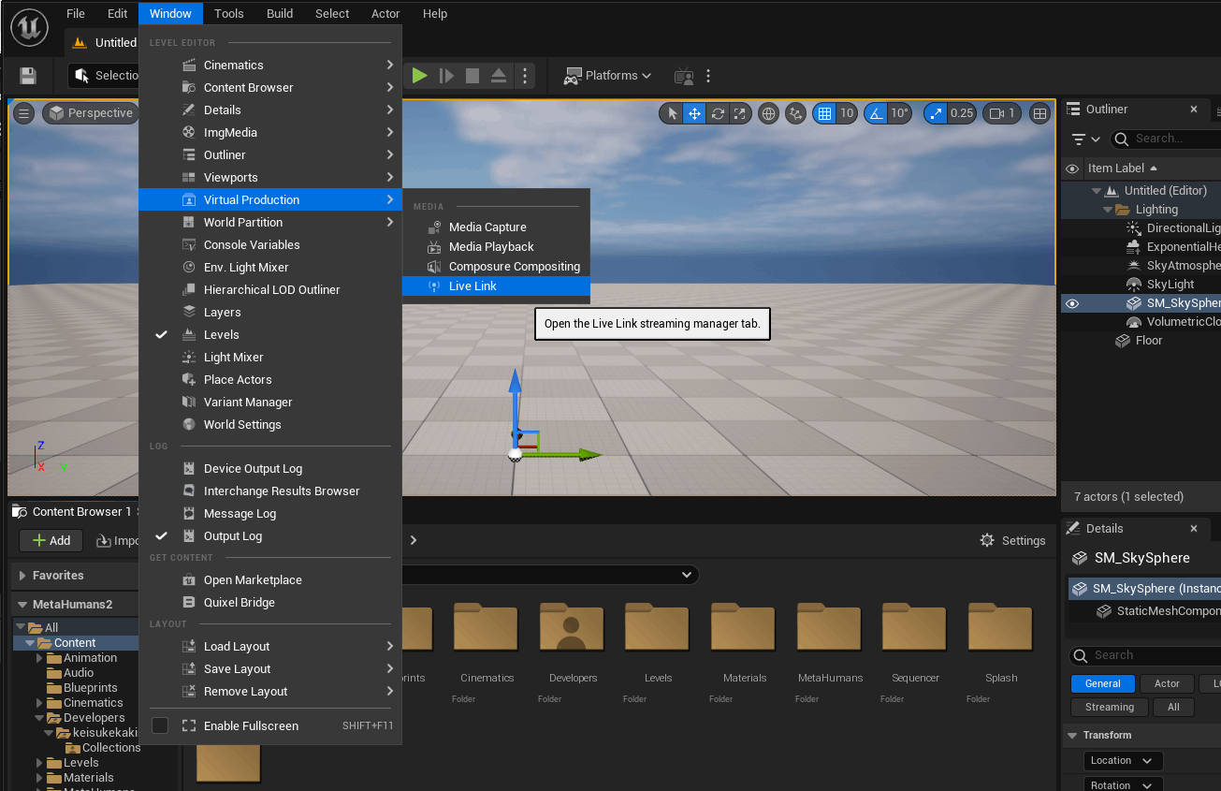Viewport: 1221px width, 791px height.
Task: Select Audio folder in tree
Action: click(79, 673)
